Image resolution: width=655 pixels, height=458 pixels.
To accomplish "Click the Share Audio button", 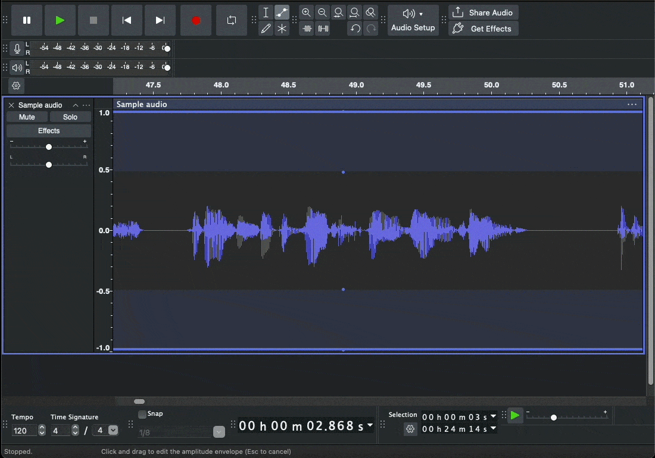I will click(483, 12).
